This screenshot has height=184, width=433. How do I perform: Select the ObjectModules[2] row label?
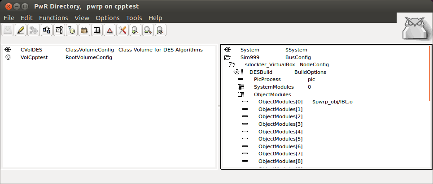pos(280,116)
